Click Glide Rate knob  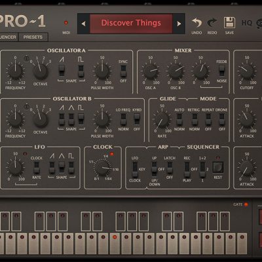click(162, 120)
